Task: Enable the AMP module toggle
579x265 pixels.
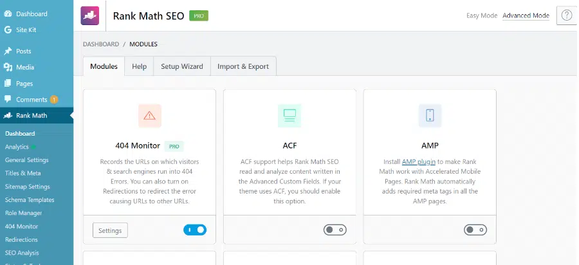Action: 475,230
